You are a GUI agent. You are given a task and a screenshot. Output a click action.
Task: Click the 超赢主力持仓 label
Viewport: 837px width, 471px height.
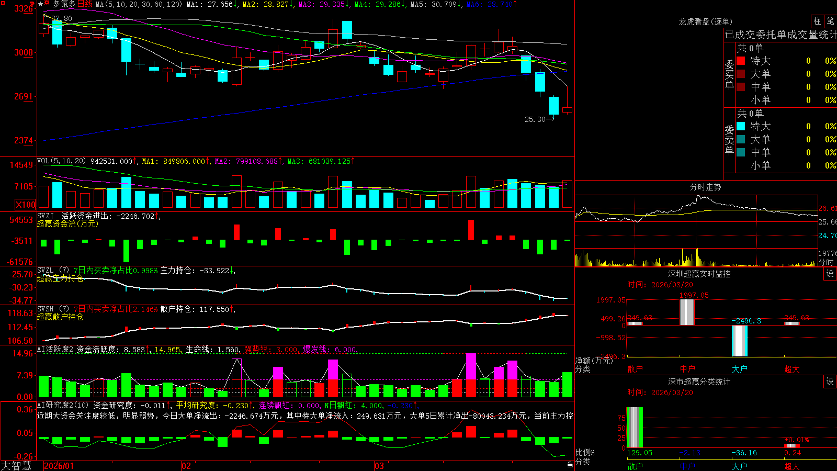(60, 278)
